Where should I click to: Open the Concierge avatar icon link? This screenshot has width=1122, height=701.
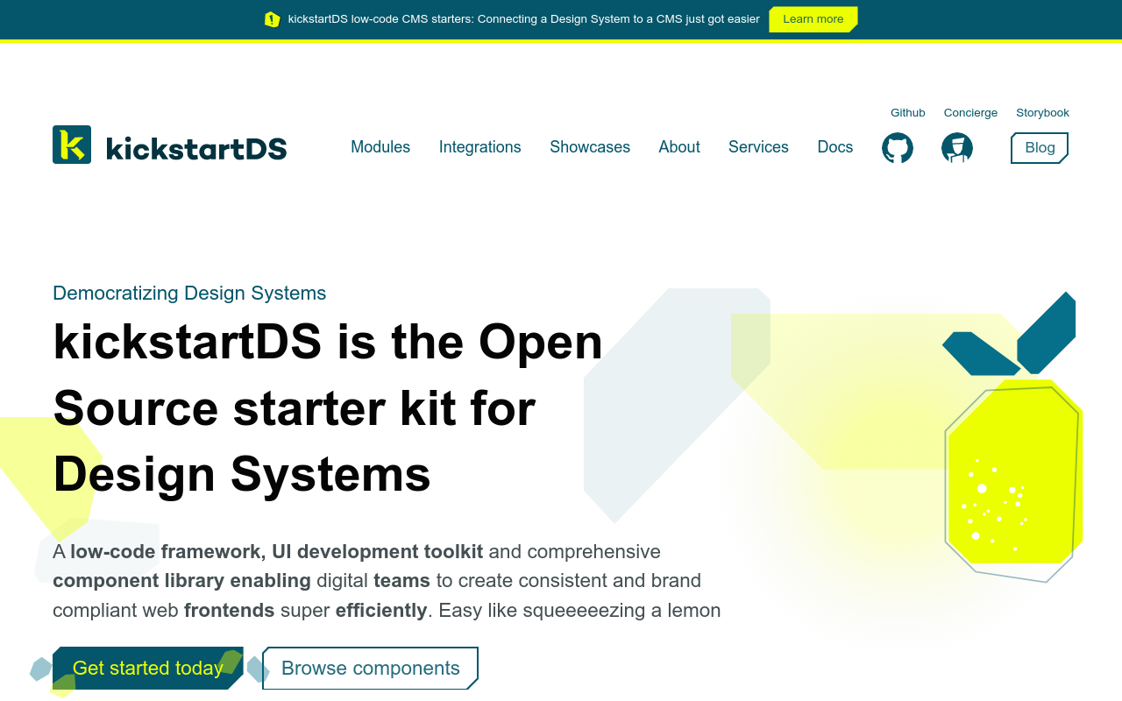pyautogui.click(x=957, y=148)
